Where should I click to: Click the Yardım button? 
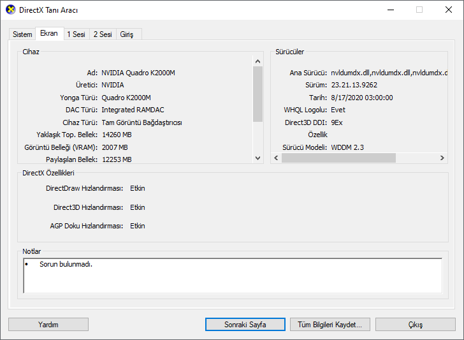click(48, 325)
